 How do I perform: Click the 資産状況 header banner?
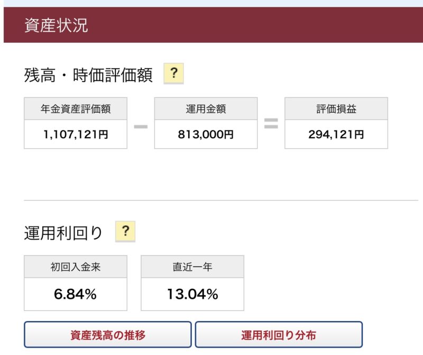click(213, 25)
